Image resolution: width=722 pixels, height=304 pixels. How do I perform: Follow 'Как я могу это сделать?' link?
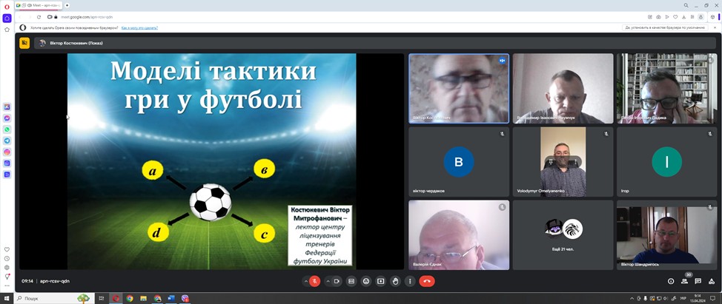coord(139,27)
